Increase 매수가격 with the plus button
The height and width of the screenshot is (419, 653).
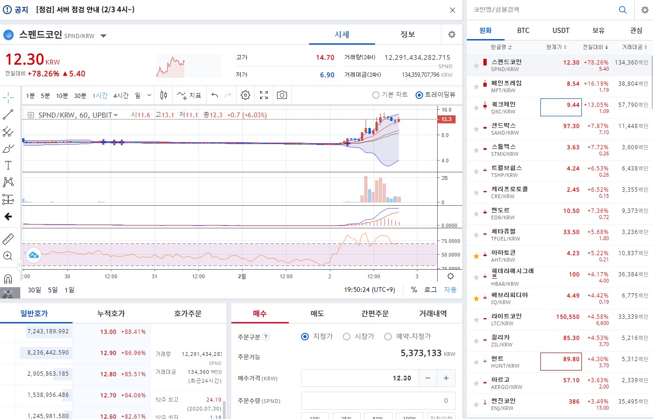click(x=446, y=378)
